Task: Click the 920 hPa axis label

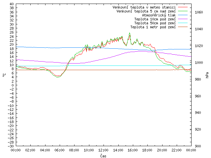Action: pos(198,129)
